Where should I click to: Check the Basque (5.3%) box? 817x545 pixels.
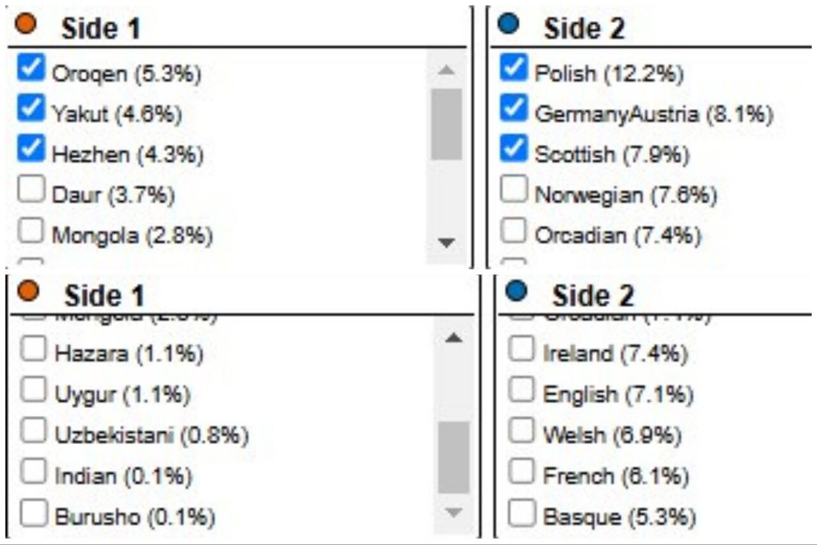tap(521, 514)
